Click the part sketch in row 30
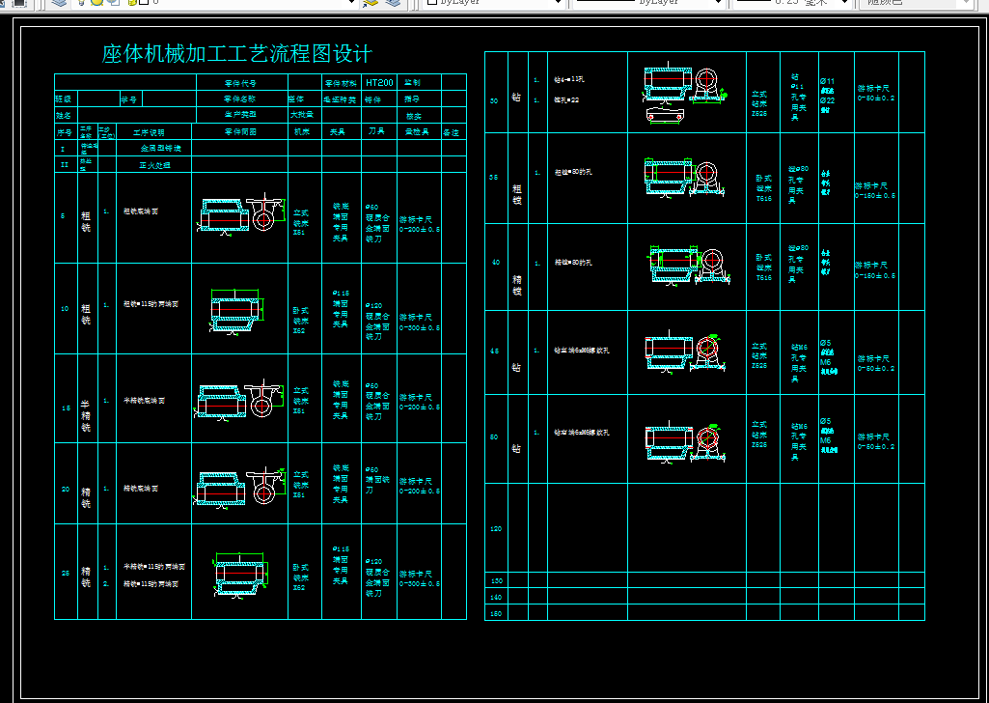The height and width of the screenshot is (703, 989). (685, 93)
